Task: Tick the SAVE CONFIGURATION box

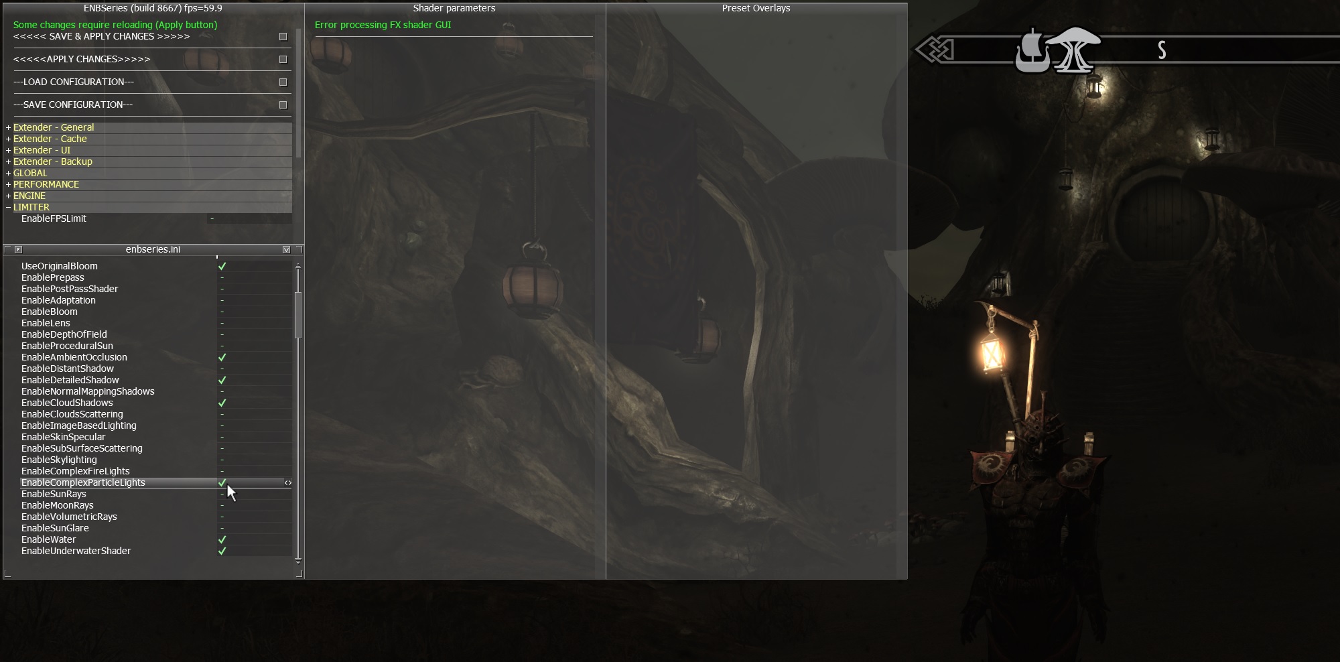Action: pos(283,105)
